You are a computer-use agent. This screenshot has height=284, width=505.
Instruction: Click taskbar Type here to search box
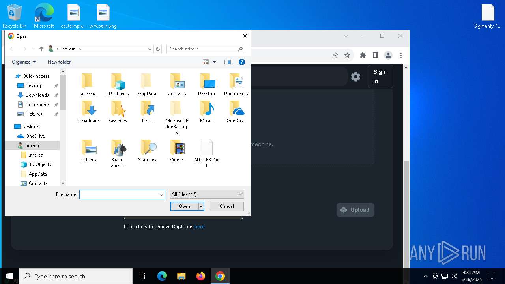click(x=76, y=276)
